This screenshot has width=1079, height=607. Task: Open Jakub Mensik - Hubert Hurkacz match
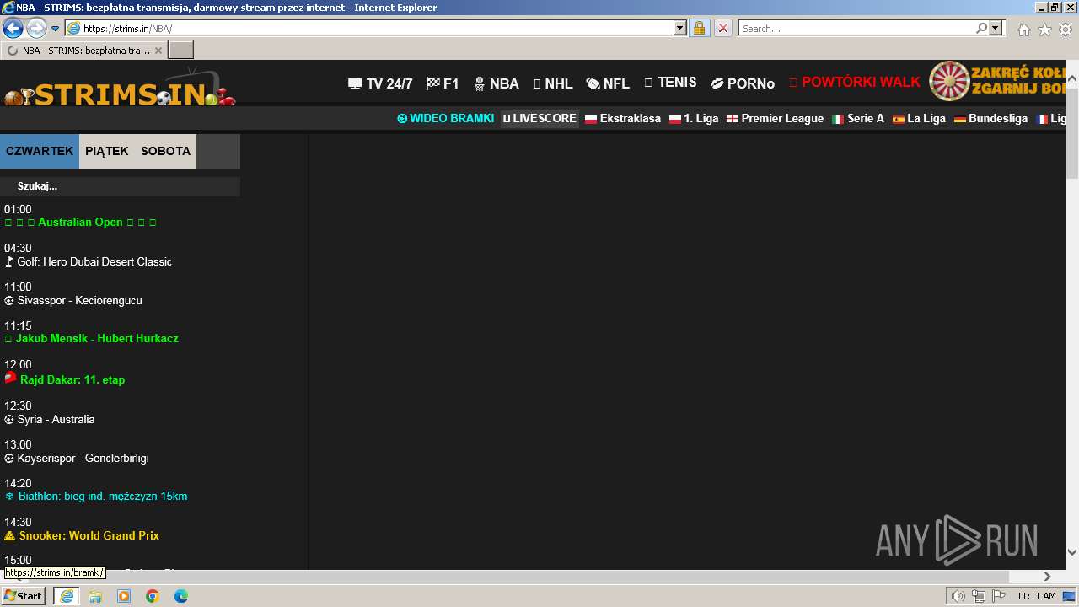91,339
